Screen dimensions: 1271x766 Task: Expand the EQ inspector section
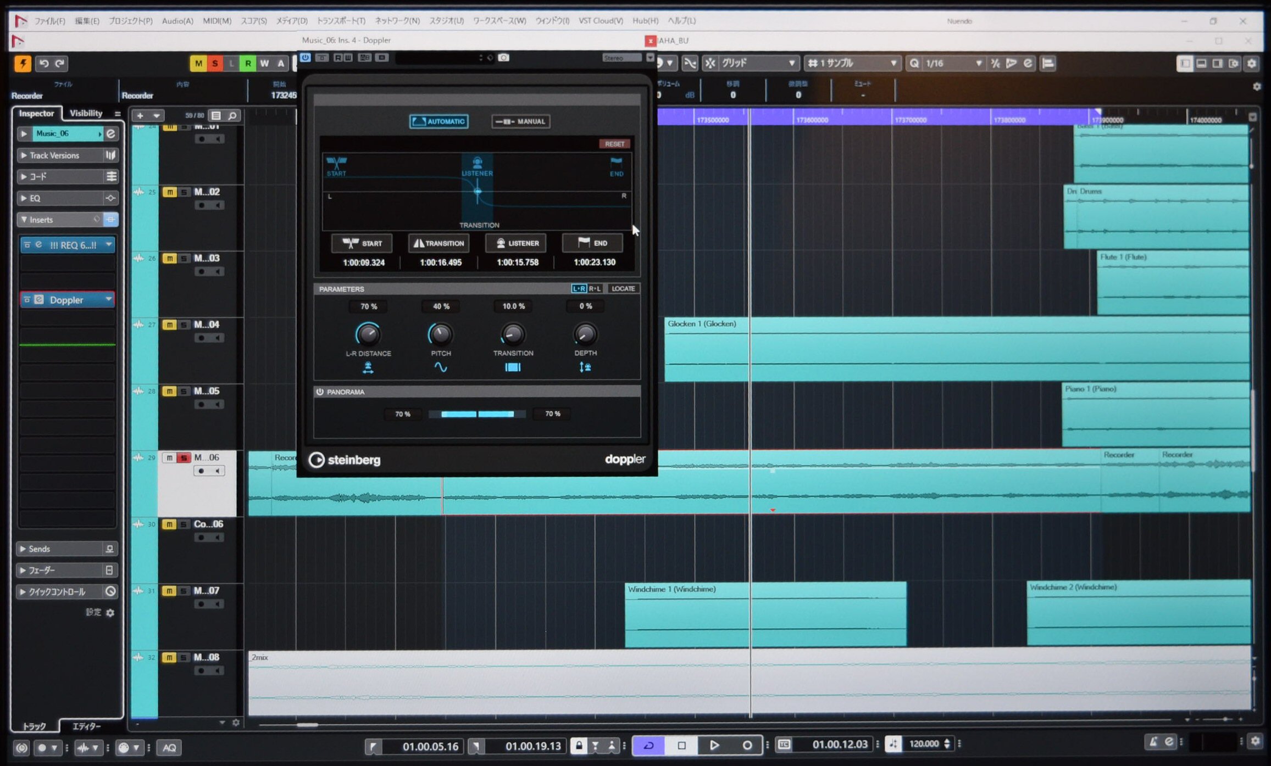click(x=24, y=198)
